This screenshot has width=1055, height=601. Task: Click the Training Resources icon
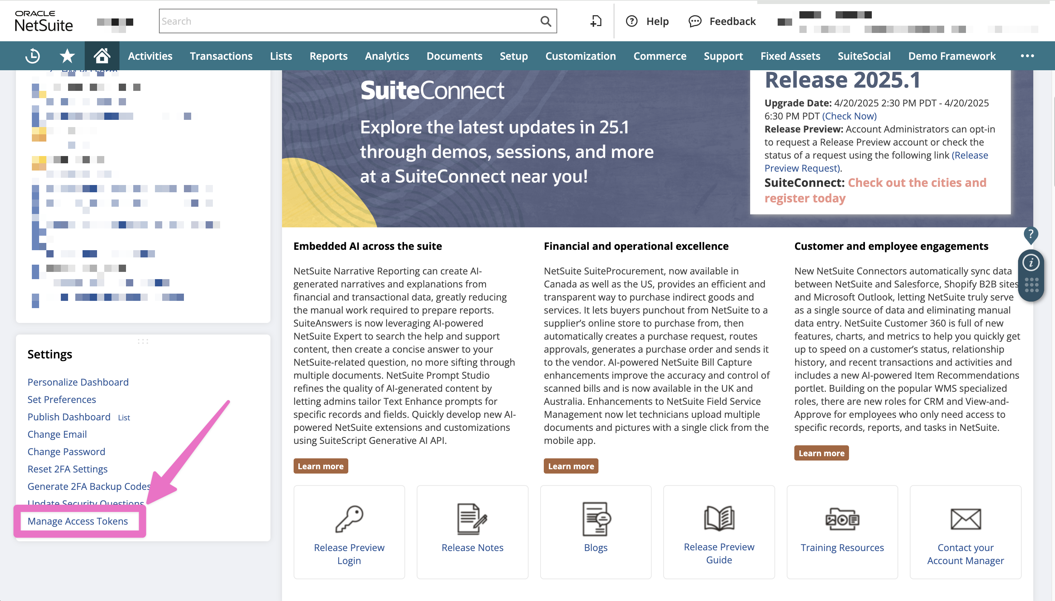tap(842, 519)
